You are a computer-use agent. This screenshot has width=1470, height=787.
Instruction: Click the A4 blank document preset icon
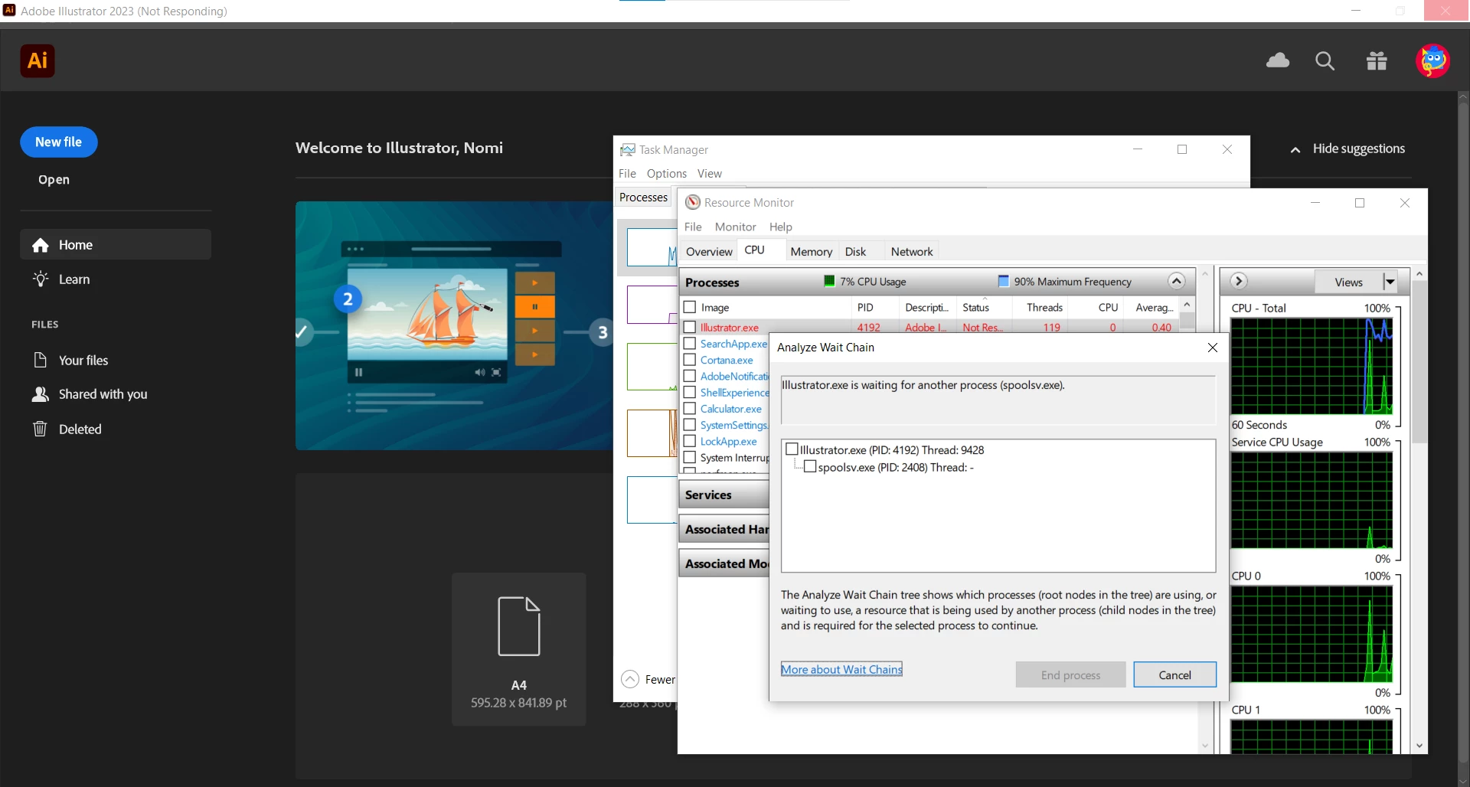coord(519,626)
